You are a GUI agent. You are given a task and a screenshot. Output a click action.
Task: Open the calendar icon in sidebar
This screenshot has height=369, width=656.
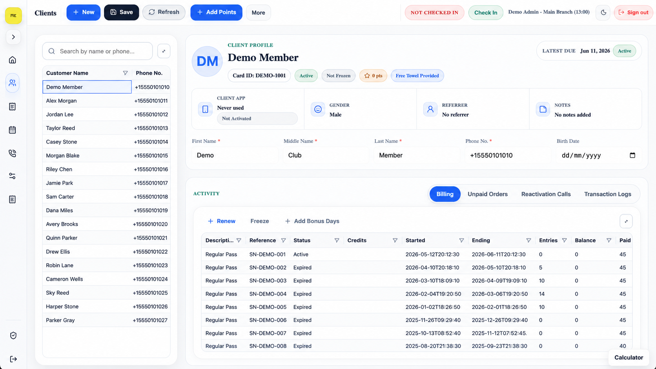click(13, 130)
